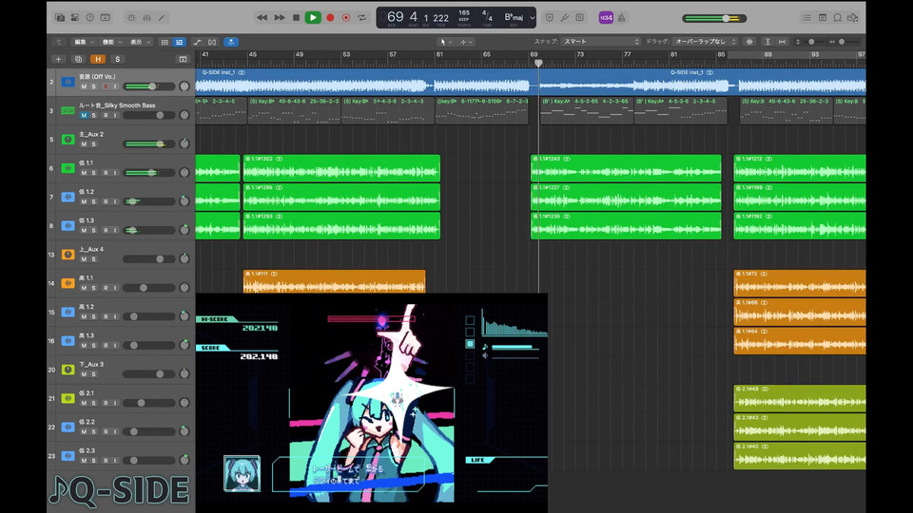Toggle the Replace mode button
Viewport: 913px width, 513px height.
549,17
